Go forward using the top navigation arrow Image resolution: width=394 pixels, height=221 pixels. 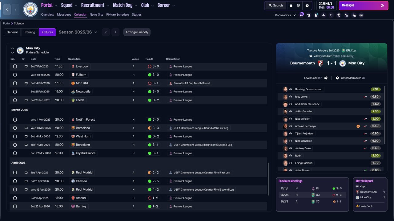pos(15,10)
